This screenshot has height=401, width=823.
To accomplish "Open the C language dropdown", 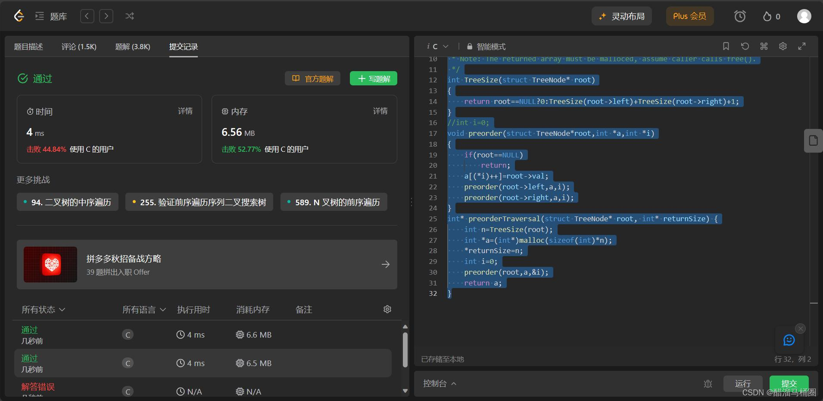I will pyautogui.click(x=438, y=47).
